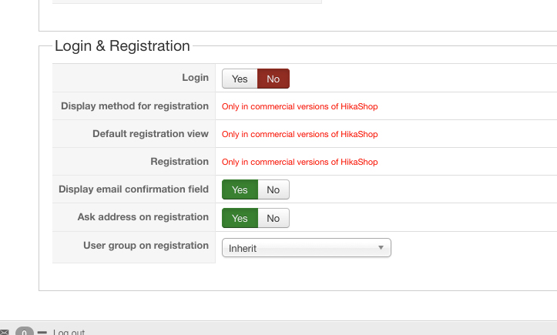Click the mail envelope icon in status bar

point(5,332)
